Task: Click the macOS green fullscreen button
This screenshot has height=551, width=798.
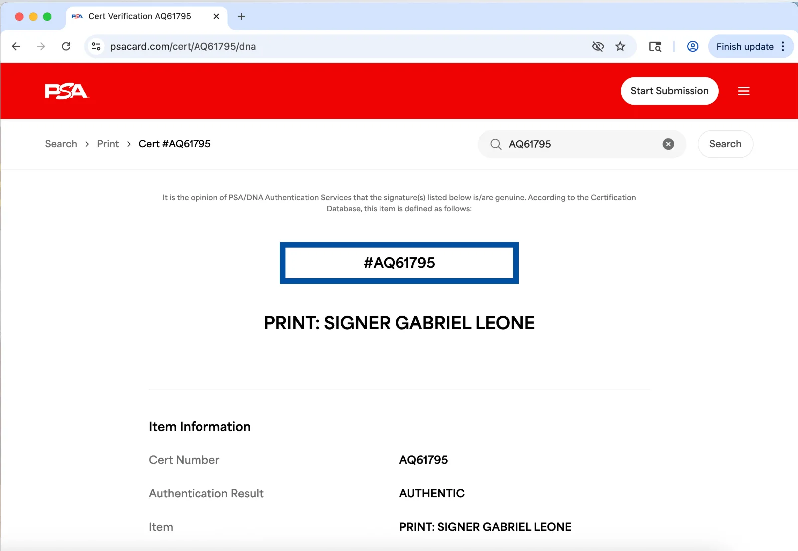Action: 47,16
